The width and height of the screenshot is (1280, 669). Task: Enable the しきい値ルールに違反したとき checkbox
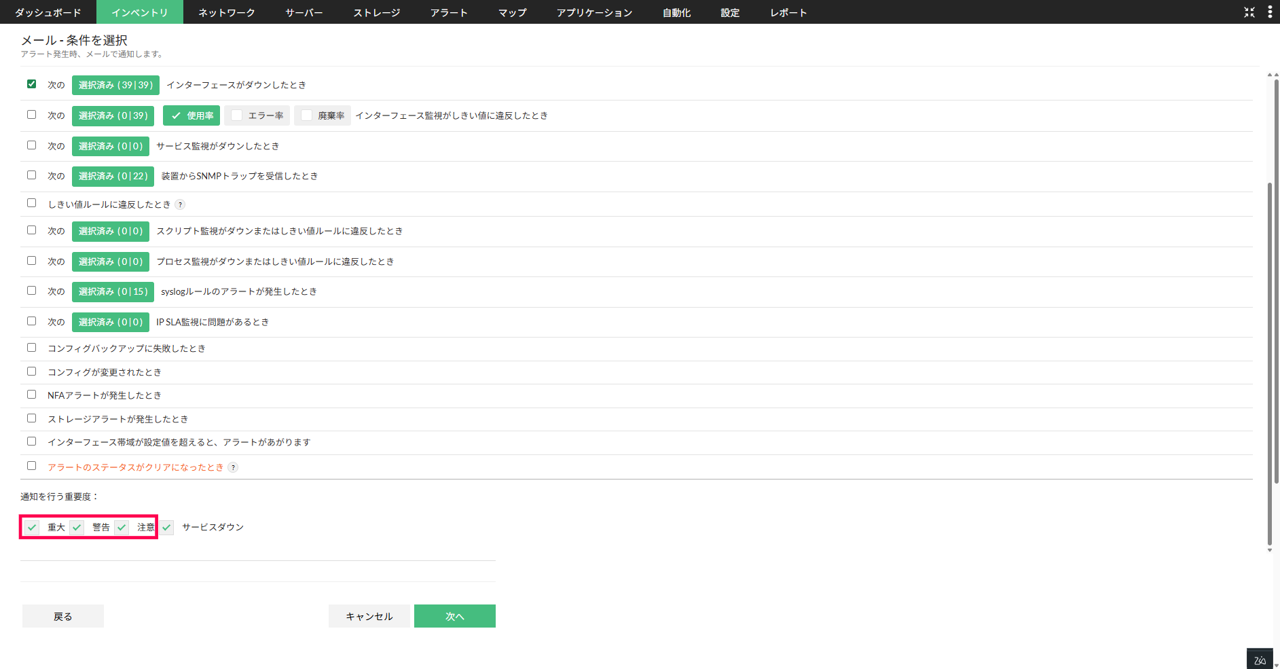[31, 203]
